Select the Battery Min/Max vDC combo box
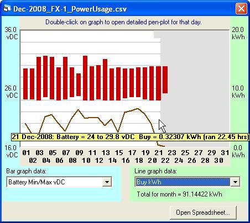 point(59,182)
